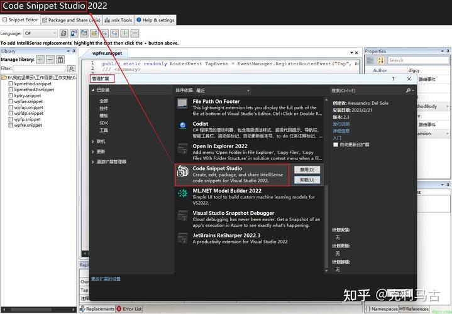
Task: Click the extension list scroll-up arrow
Action: click(x=326, y=100)
